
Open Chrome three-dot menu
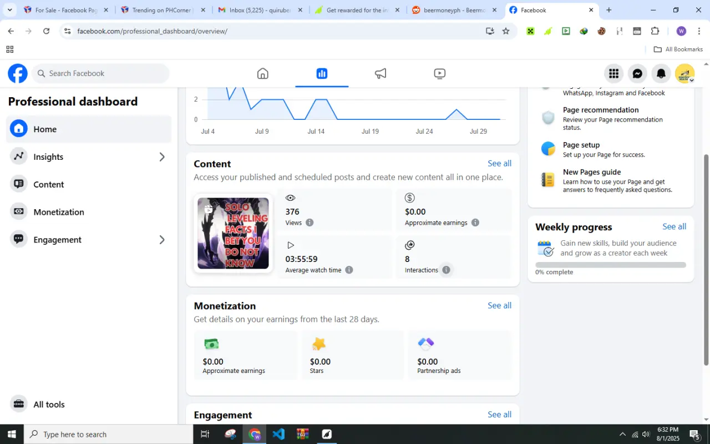pyautogui.click(x=699, y=31)
